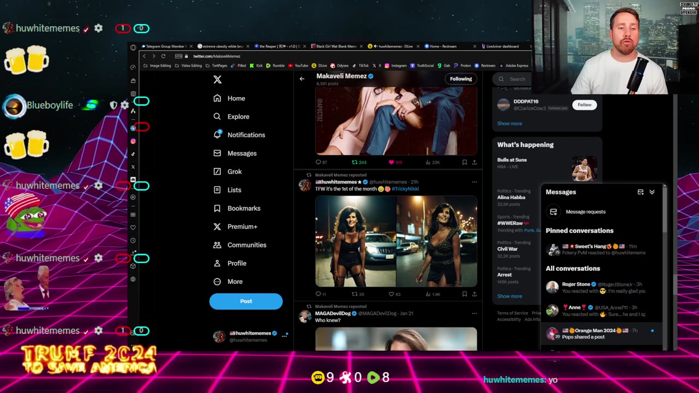Bookmark the huwhitememes TrickyNikki post

tap(465, 294)
